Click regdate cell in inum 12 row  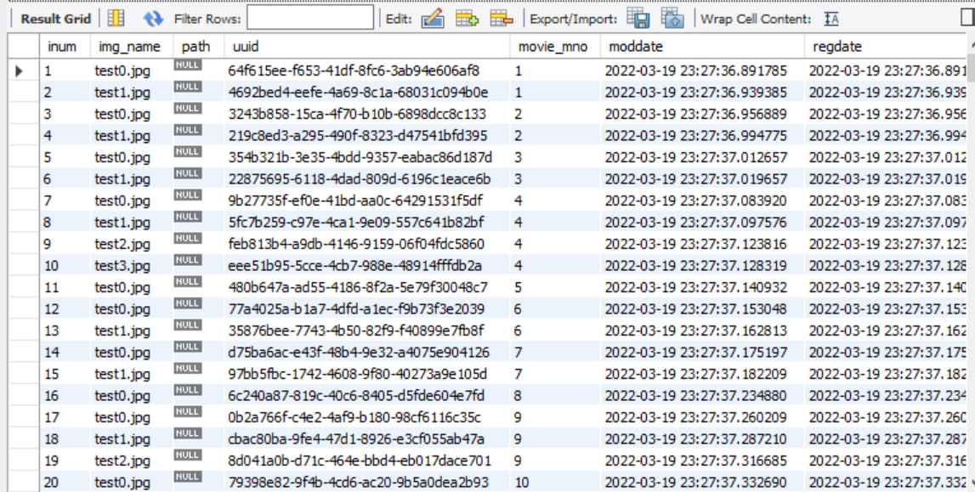pos(886,308)
